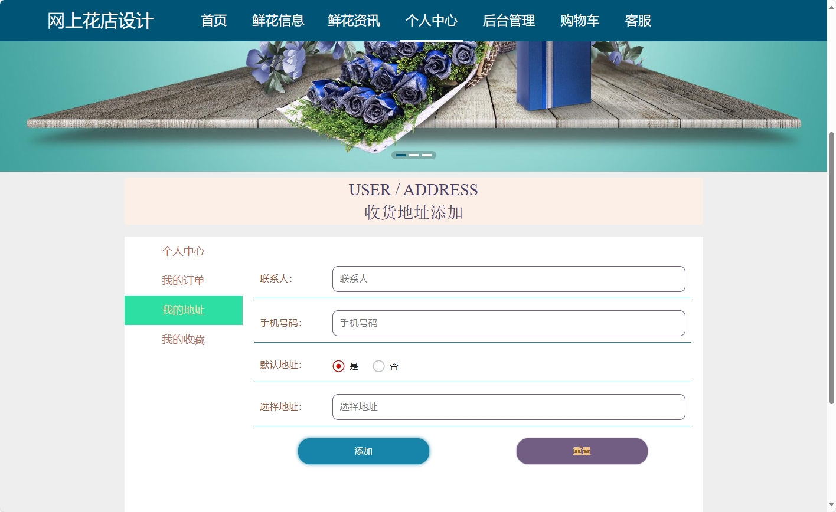Open the 鲜花信息 navigation item
Image resolution: width=836 pixels, height=512 pixels.
tap(277, 21)
